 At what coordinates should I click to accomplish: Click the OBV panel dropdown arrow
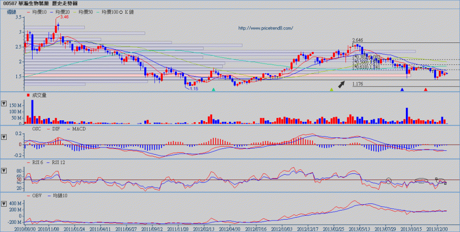(x=4, y=204)
